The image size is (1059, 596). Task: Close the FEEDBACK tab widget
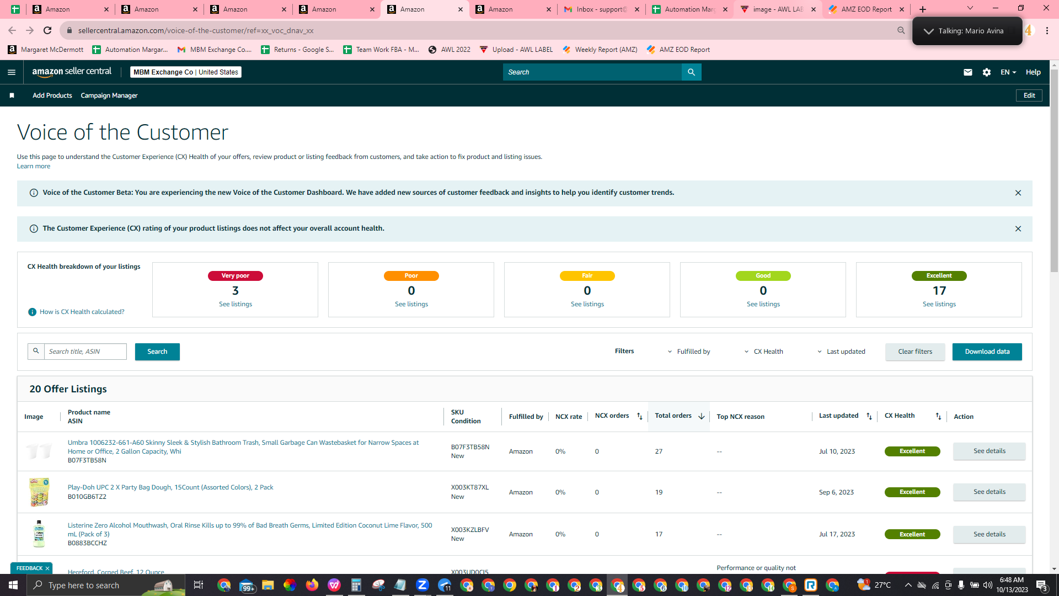(47, 568)
